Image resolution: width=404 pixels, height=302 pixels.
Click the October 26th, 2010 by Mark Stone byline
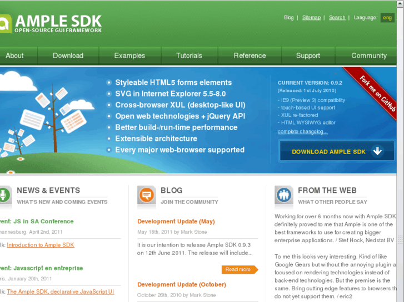(x=177, y=295)
